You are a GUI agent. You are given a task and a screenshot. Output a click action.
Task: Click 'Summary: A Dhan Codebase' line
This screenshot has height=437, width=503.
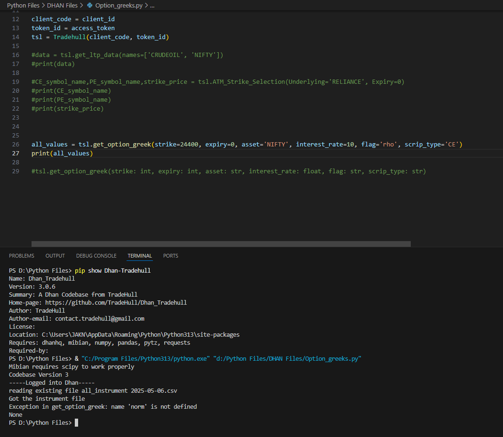(73, 294)
